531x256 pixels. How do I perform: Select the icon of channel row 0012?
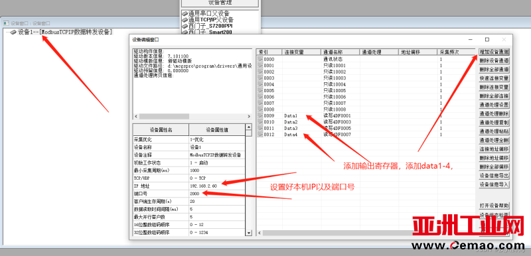click(x=260, y=134)
